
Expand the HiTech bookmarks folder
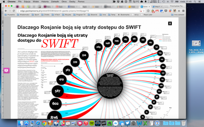click(x=56, y=15)
